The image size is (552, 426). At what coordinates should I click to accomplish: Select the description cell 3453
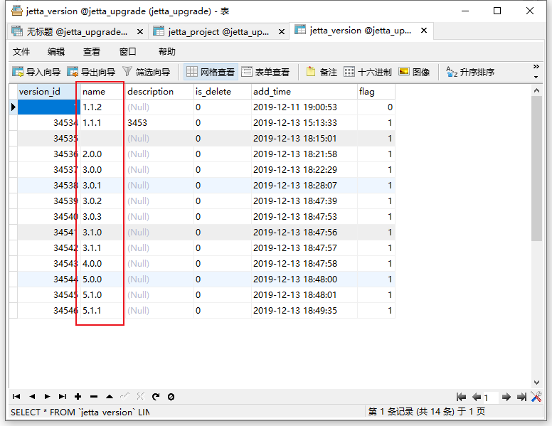159,123
